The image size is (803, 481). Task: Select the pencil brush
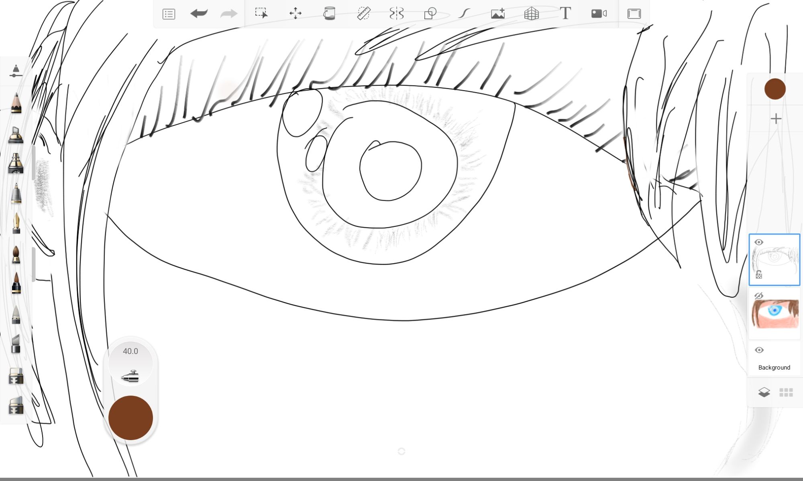[x=16, y=103]
